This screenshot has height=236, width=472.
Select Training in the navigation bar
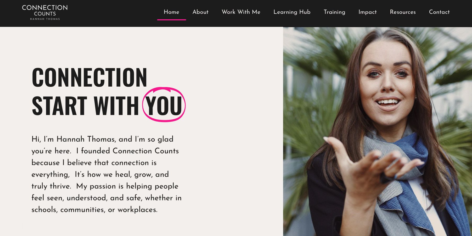click(x=334, y=12)
